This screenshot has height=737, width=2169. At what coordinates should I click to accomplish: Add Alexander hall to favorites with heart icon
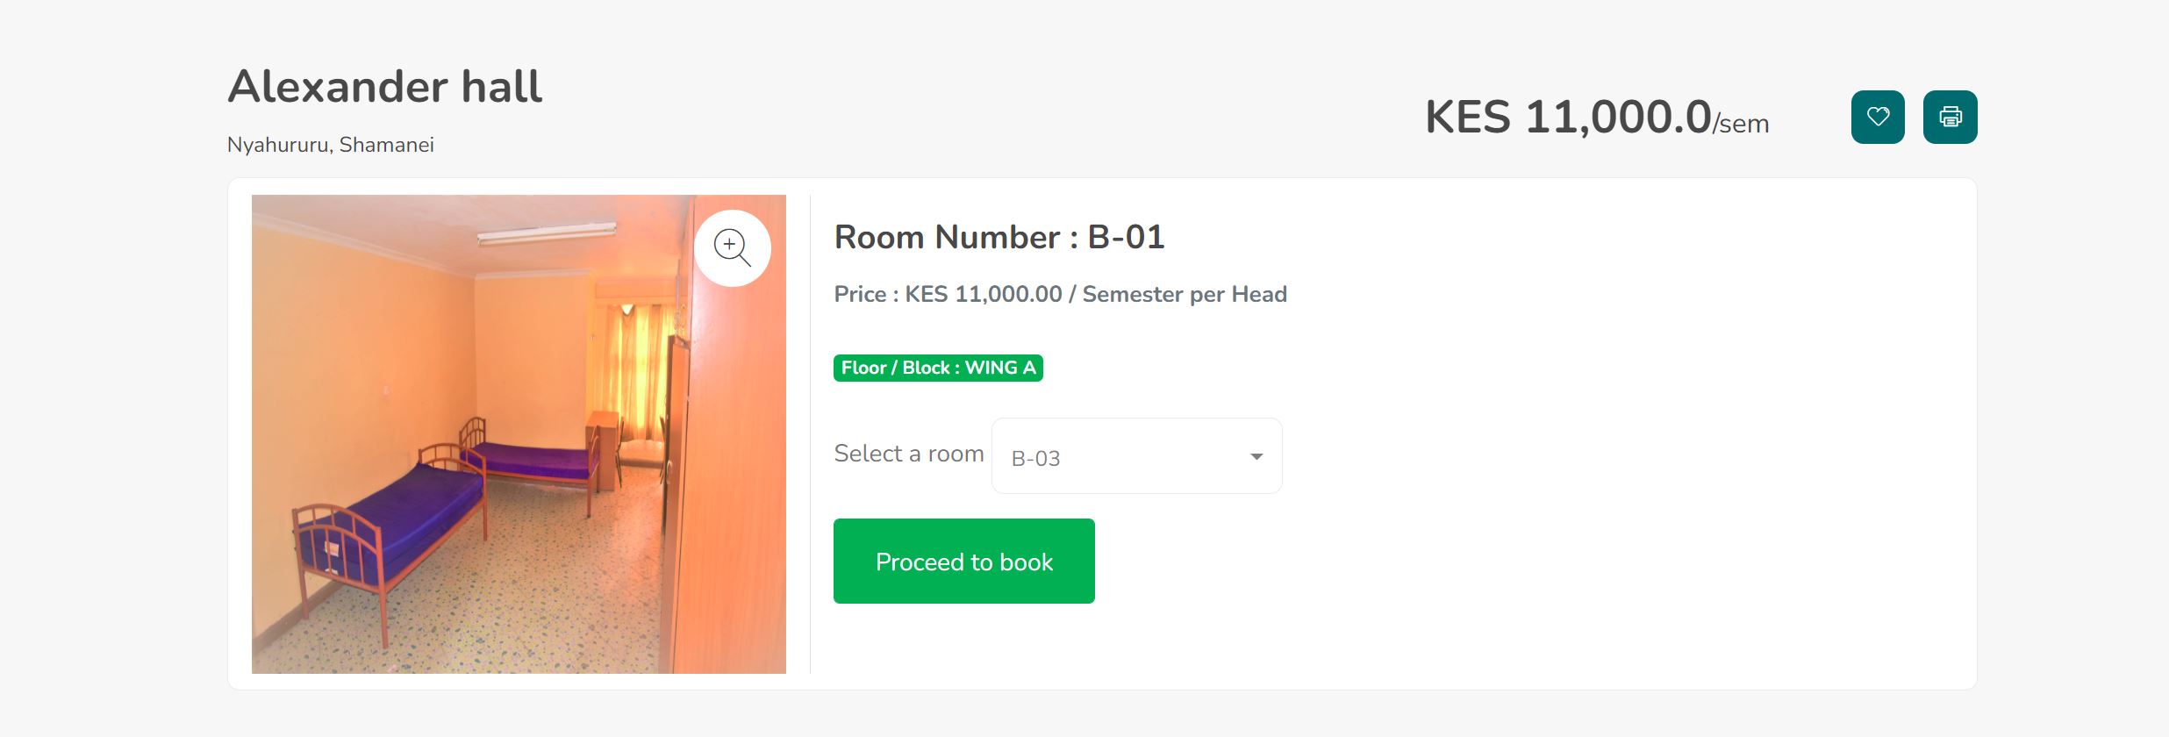1878,117
